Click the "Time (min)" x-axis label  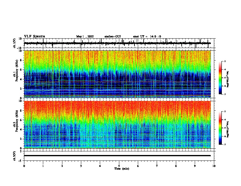coord(122,169)
